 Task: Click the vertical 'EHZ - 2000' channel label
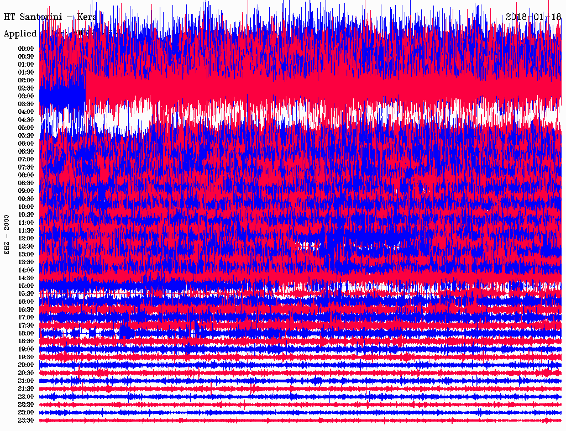[7, 235]
